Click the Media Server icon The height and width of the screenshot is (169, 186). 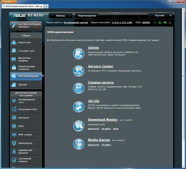[x=79, y=144]
